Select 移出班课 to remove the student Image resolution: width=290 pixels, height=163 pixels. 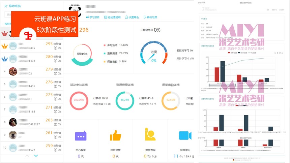pyautogui.click(x=152, y=17)
